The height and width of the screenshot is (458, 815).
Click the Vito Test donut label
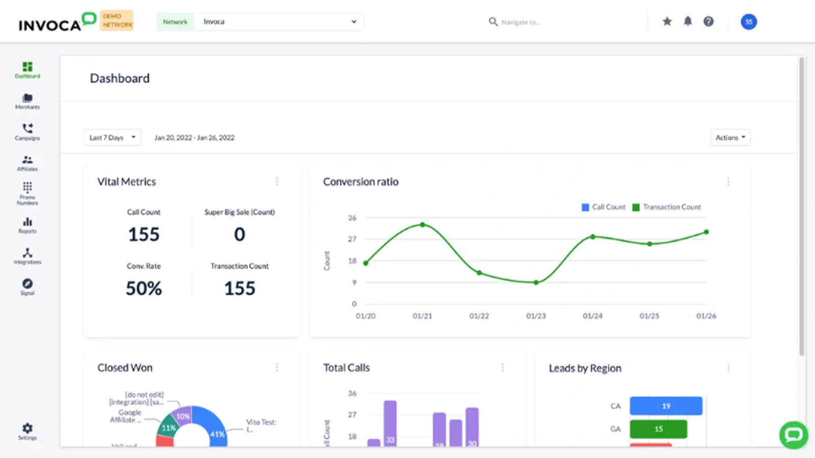pyautogui.click(x=261, y=426)
